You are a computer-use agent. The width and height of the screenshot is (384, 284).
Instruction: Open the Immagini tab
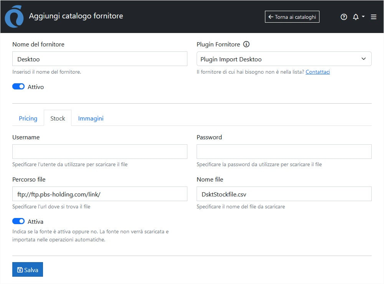click(91, 118)
